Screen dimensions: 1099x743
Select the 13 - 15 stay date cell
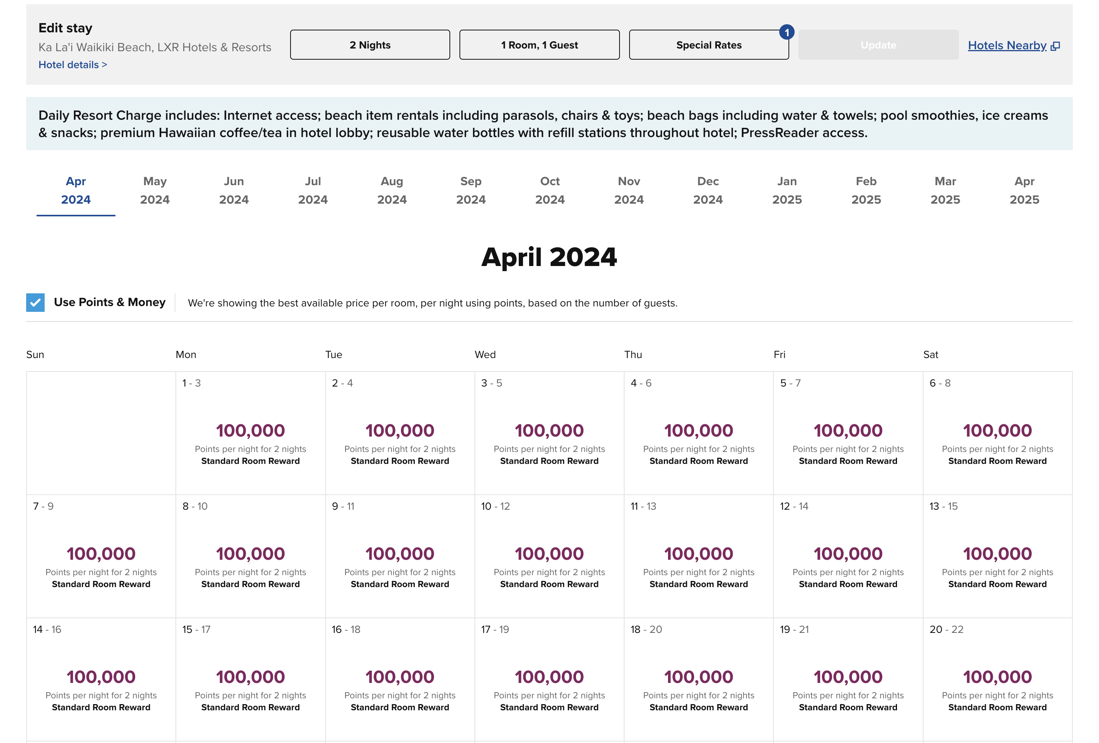(998, 556)
